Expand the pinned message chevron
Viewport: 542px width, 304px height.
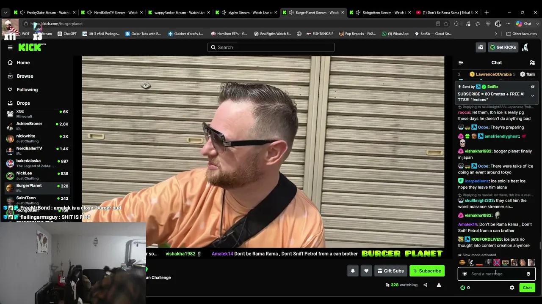(533, 96)
